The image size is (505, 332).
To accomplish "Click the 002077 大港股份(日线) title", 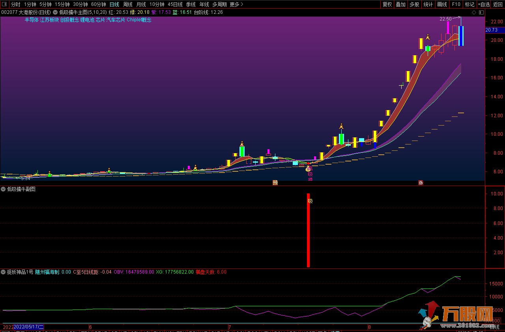I will click(x=26, y=12).
